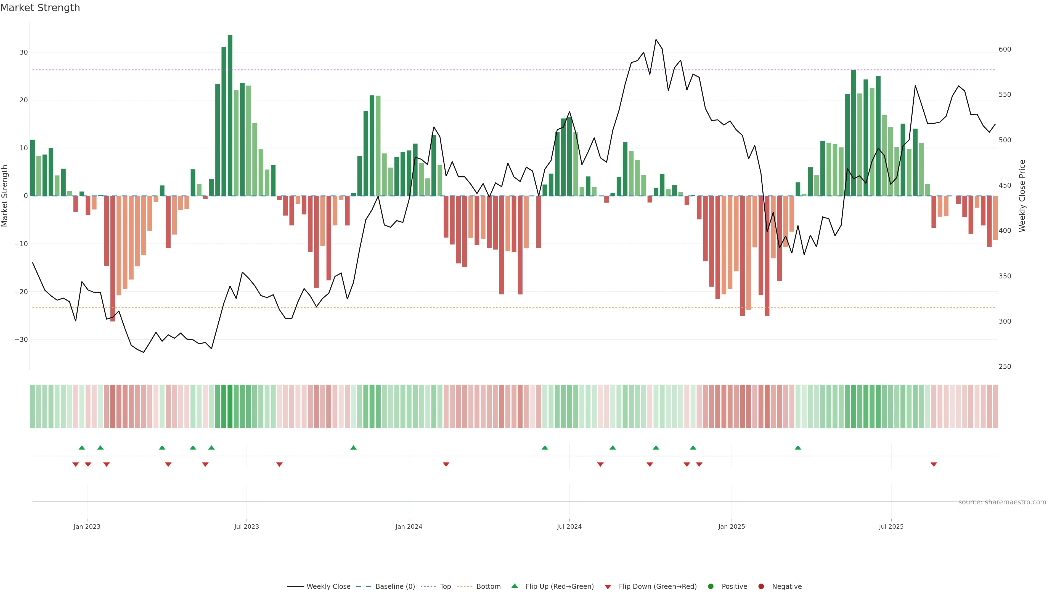Click the red Flip Down legend triangle
1060x596 pixels.
(x=608, y=587)
